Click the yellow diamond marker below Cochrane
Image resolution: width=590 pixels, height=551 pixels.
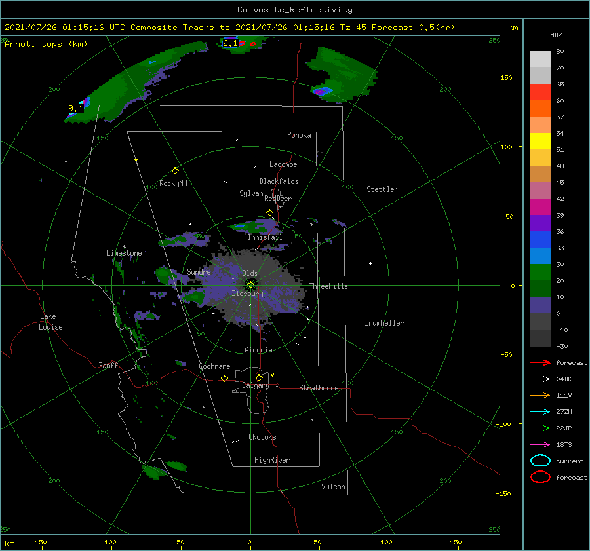225,378
